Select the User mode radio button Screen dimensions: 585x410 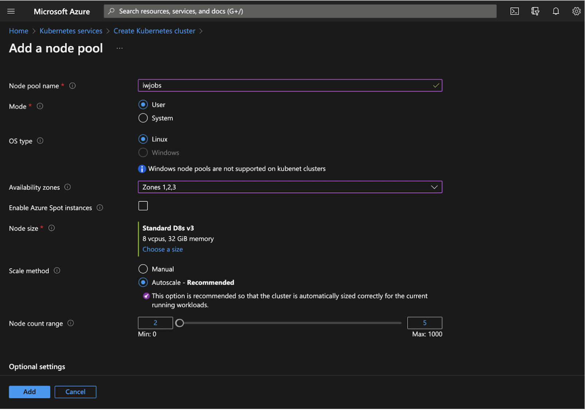pyautogui.click(x=143, y=105)
